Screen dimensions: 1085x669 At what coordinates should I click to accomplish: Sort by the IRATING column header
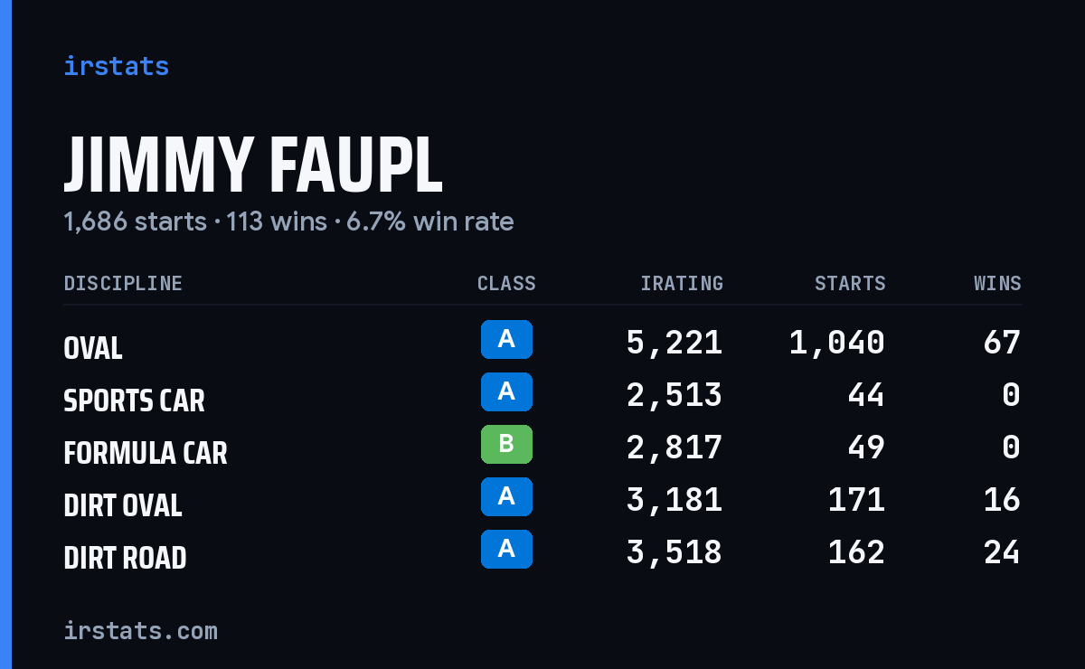pyautogui.click(x=682, y=283)
